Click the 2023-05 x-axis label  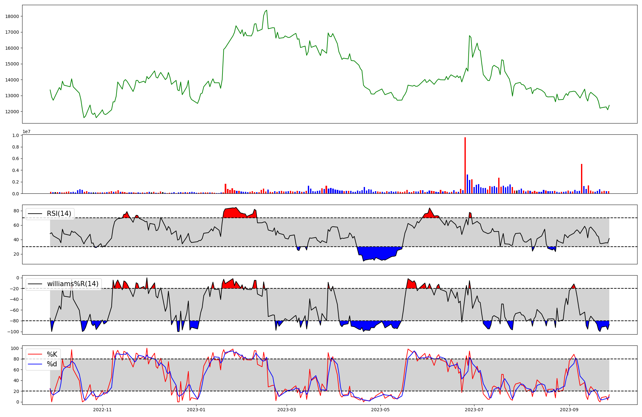[x=380, y=410]
